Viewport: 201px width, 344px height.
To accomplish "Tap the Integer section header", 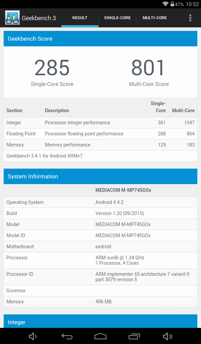I will [100, 321].
